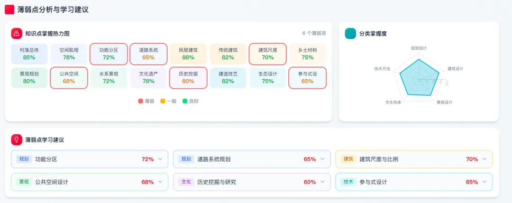Screen dimensions: 512x203
Task: Click the warning triangle icon beside 知识点掌握热力图
Action: pyautogui.click(x=17, y=33)
